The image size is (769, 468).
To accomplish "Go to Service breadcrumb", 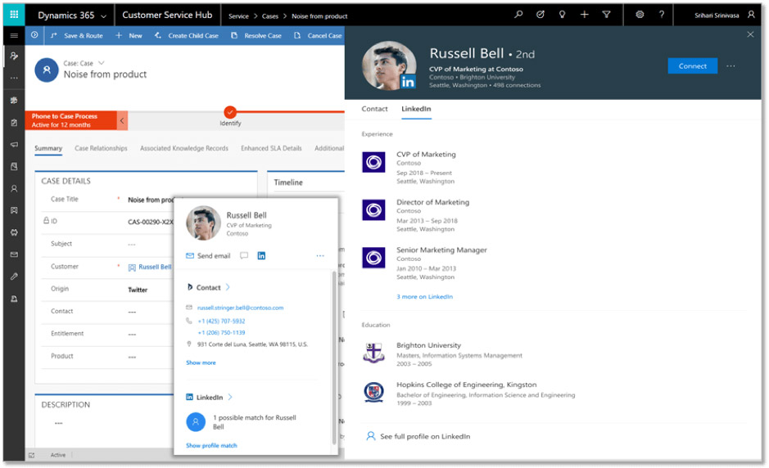I will (238, 16).
